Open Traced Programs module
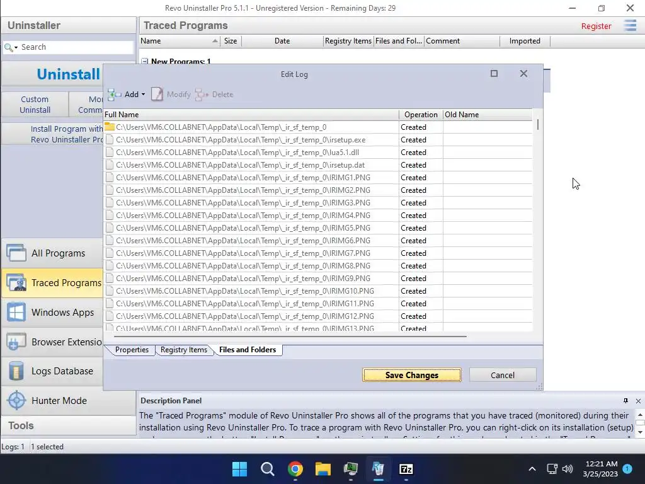The width and height of the screenshot is (645, 484). click(x=53, y=283)
